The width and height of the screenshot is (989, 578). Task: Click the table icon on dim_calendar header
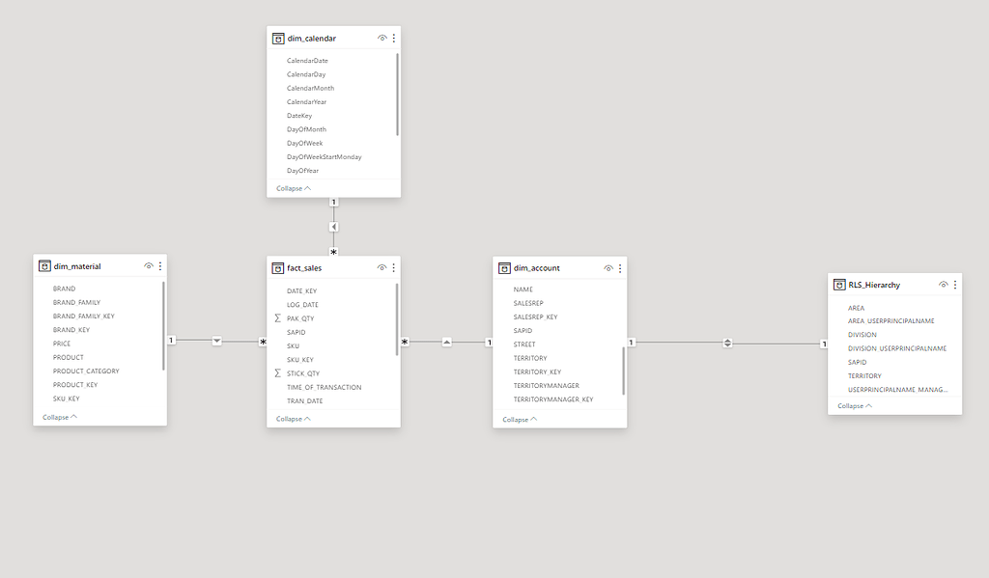[x=276, y=38]
